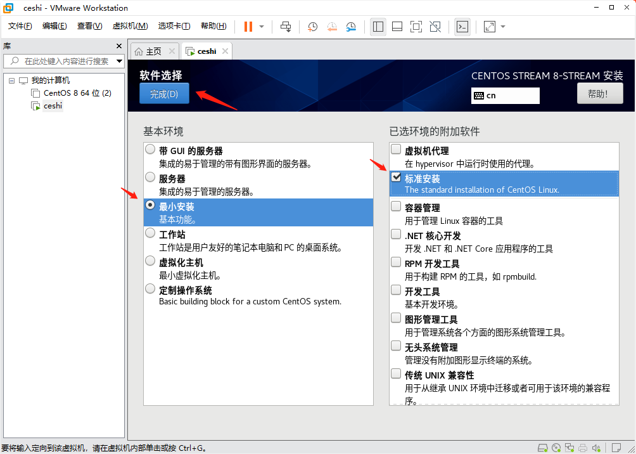Select 定制操作系统 radio button
This screenshot has width=636, height=454.
150,289
